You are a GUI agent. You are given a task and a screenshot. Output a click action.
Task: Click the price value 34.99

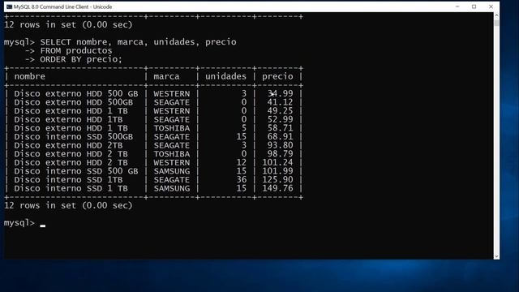pos(280,94)
